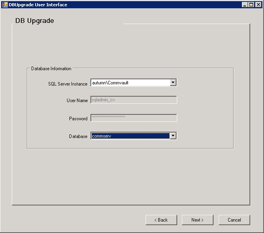
Task: Open the Database dropdown arrow
Action: click(173, 136)
